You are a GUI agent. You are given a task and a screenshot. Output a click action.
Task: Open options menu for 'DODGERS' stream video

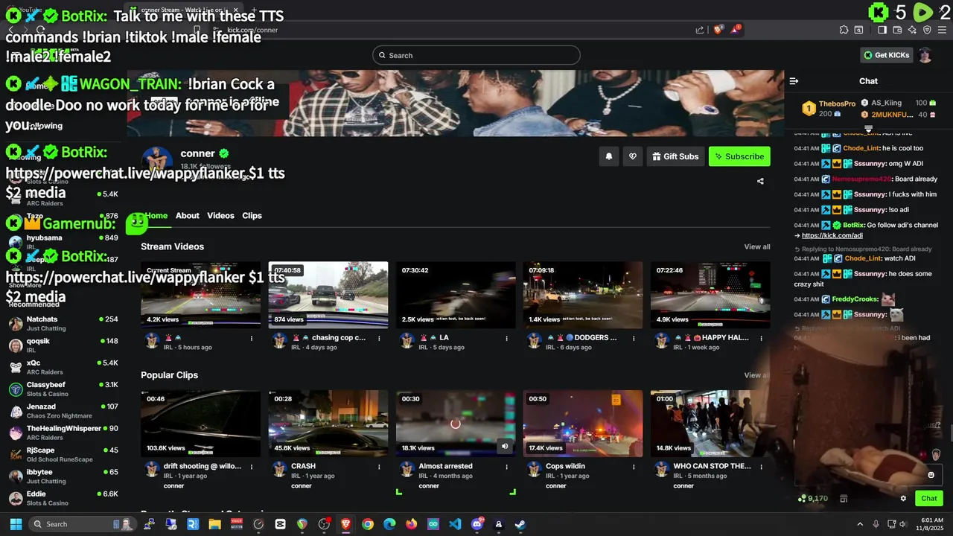point(634,338)
